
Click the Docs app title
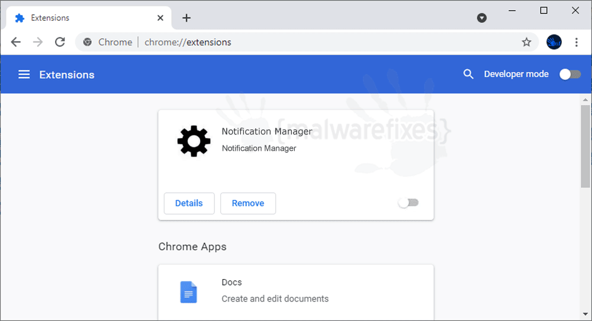tap(231, 282)
